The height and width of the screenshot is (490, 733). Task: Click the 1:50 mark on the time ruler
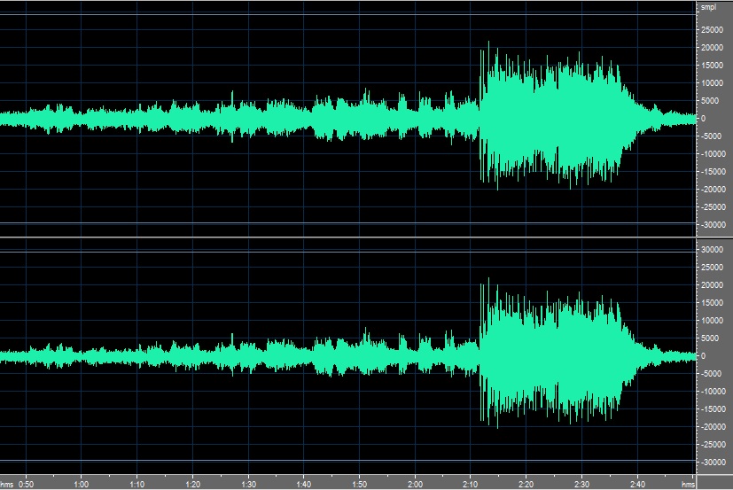(360, 485)
